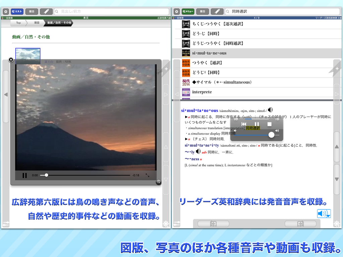343x257 pixels.
Task: Click the audio popup progress bar
Action: (257, 119)
